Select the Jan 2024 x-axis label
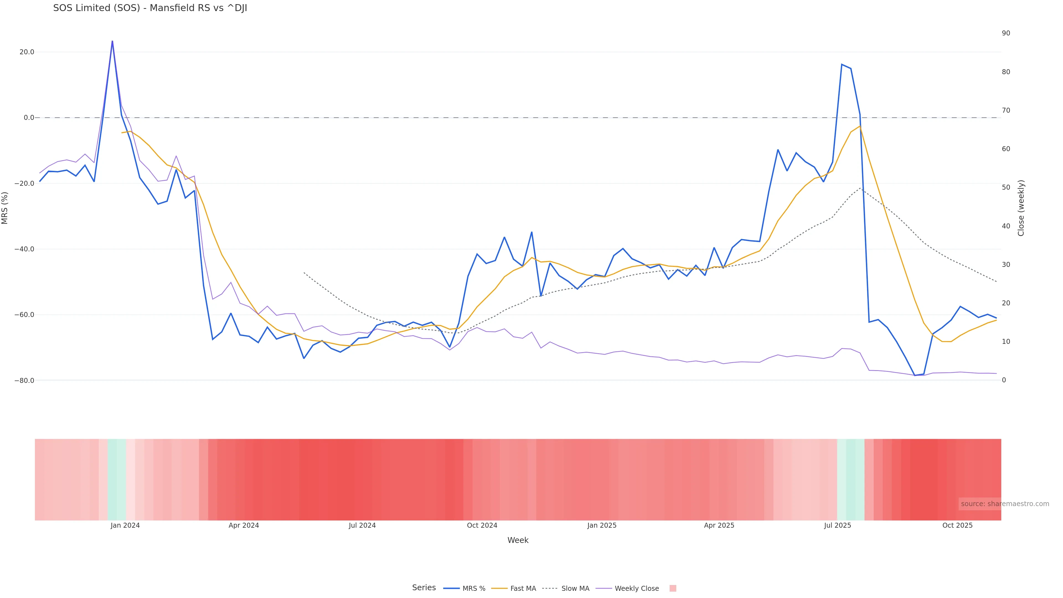 (x=125, y=525)
